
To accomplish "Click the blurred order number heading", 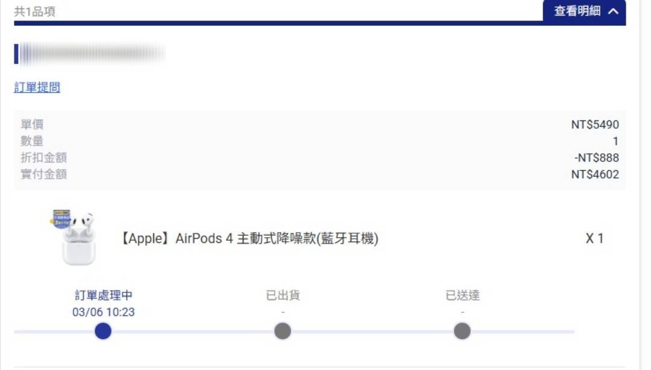I will pos(90,54).
